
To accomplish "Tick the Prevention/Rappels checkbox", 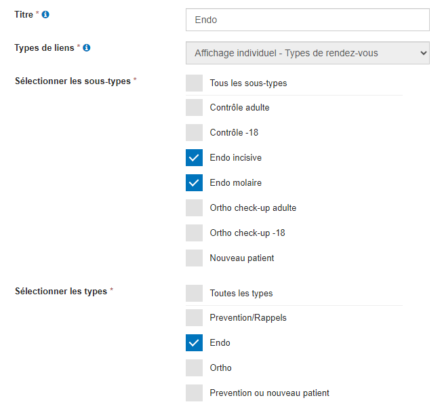I will coord(194,318).
